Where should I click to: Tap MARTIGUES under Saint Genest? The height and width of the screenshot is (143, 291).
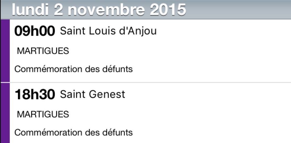click(x=43, y=114)
